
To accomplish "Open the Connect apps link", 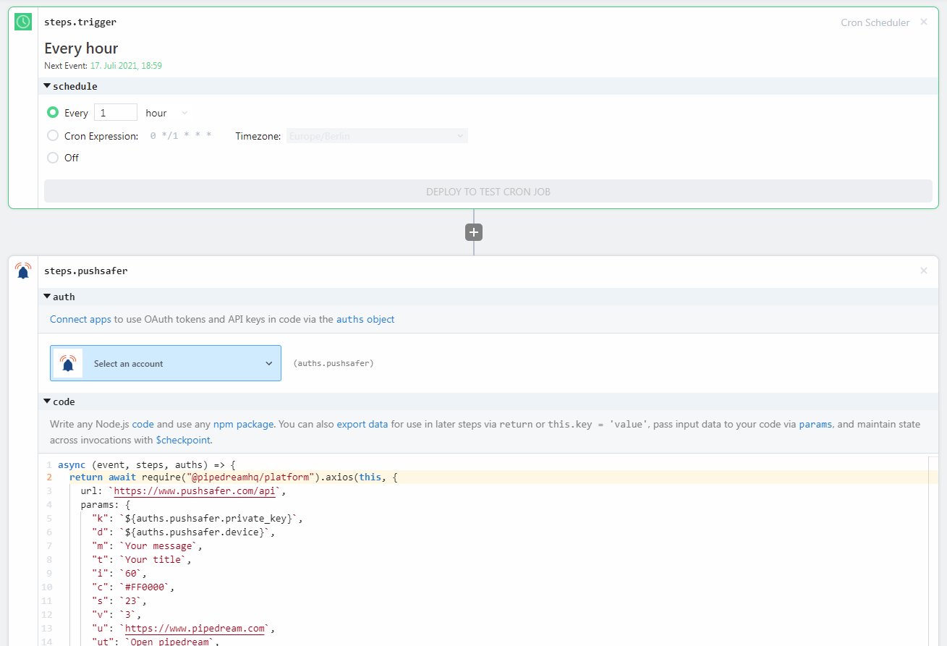I will (x=80, y=319).
